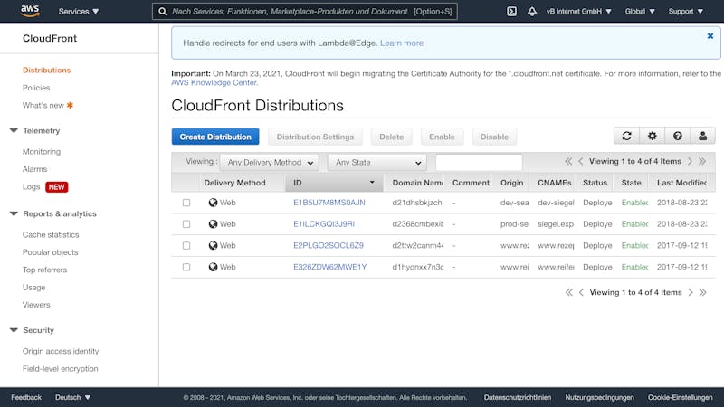This screenshot has height=407, width=724.
Task: Open AWS Knowledge Center link
Action: point(214,82)
